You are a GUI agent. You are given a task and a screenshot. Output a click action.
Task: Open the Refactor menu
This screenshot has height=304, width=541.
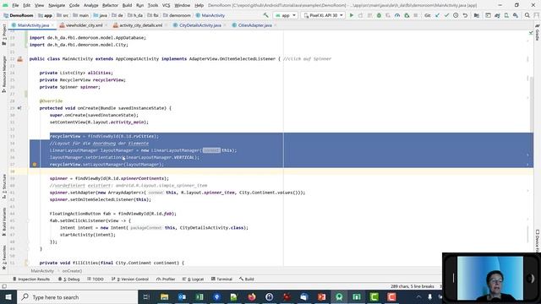110,5
